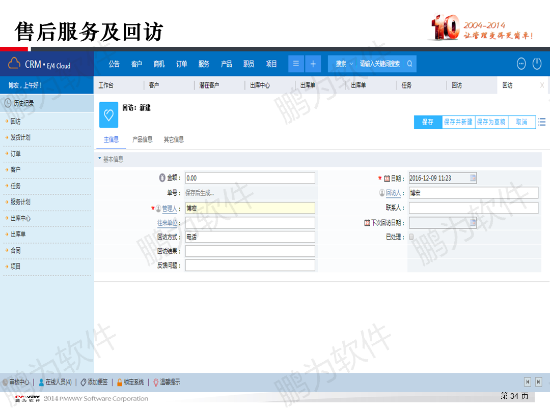
Task: Close the active 回访 tab
Action: [x=542, y=85]
